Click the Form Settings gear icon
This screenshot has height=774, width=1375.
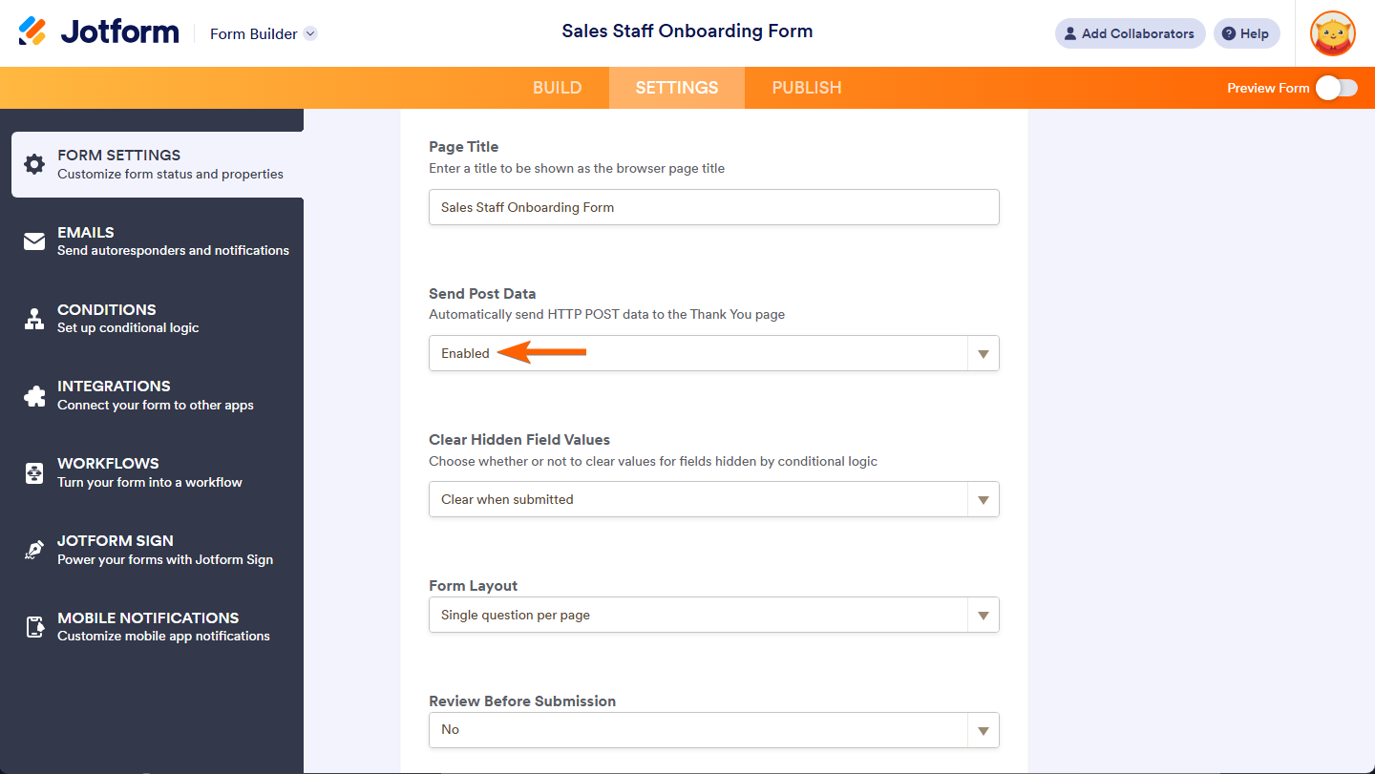point(34,164)
